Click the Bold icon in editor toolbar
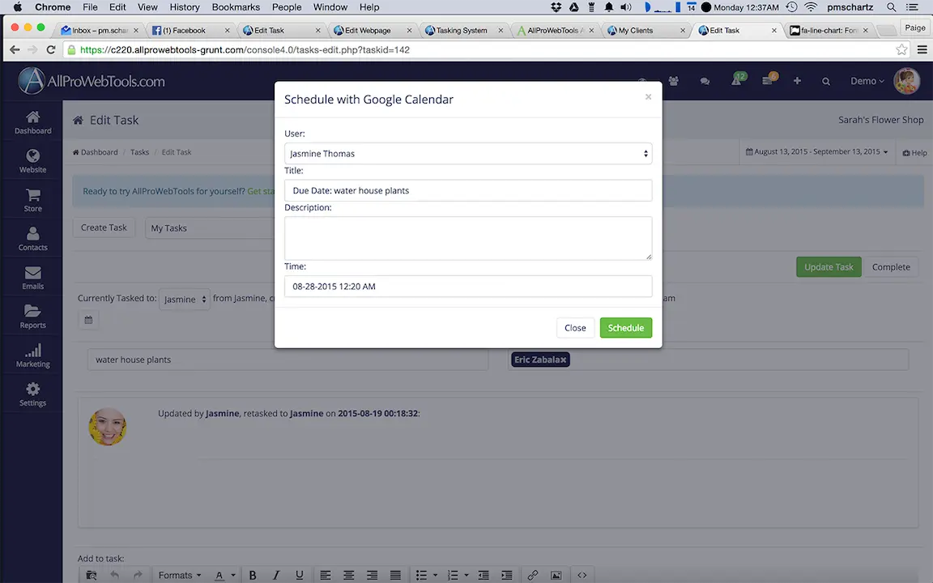 (253, 575)
